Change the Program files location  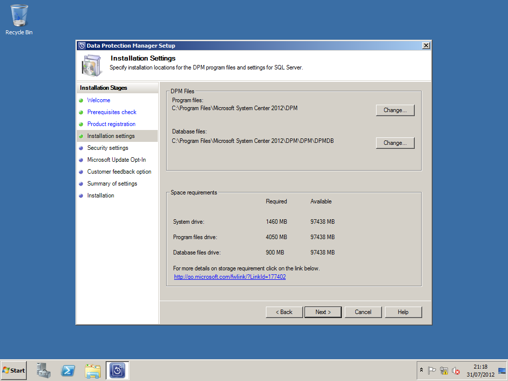pyautogui.click(x=395, y=110)
